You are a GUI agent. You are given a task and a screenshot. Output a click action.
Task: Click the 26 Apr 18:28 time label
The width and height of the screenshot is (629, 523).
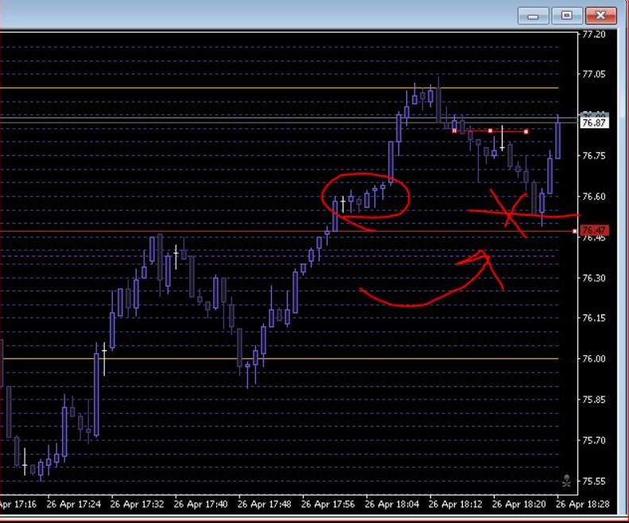583,504
